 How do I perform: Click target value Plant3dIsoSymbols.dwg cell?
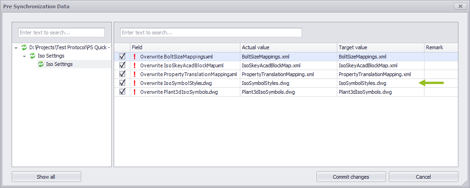pyautogui.click(x=380, y=92)
